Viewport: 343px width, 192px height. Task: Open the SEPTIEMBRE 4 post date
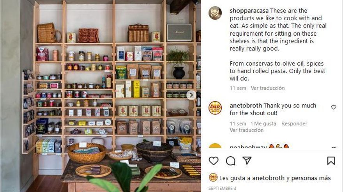click(222, 188)
